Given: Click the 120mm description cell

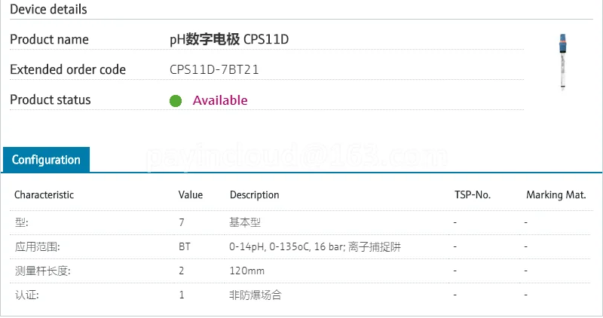Looking at the screenshot, I should tap(247, 271).
